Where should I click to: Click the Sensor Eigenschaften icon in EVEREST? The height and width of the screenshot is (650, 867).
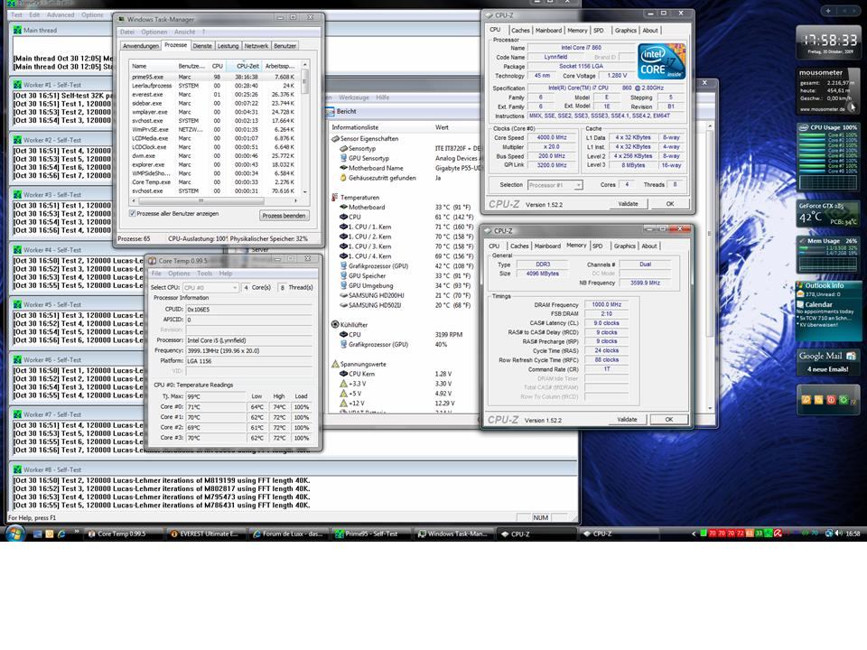click(335, 139)
